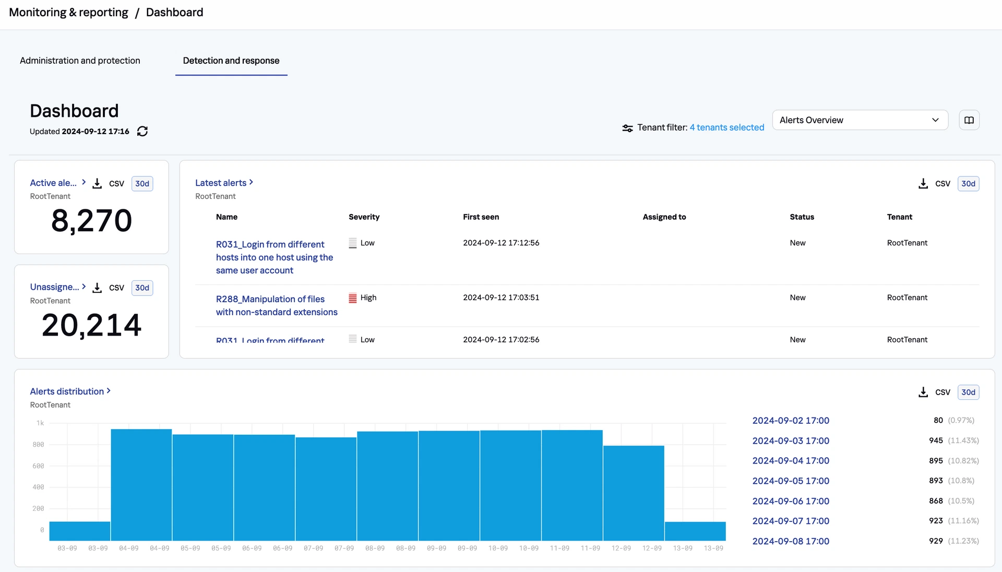This screenshot has height=572, width=1002.
Task: Expand the Alerts distribution widget chevron
Action: coord(109,391)
